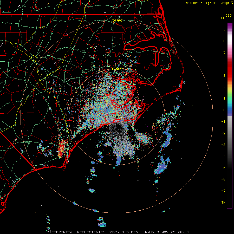
Task: Click the ZDR color scale bar
Action: (230, 115)
